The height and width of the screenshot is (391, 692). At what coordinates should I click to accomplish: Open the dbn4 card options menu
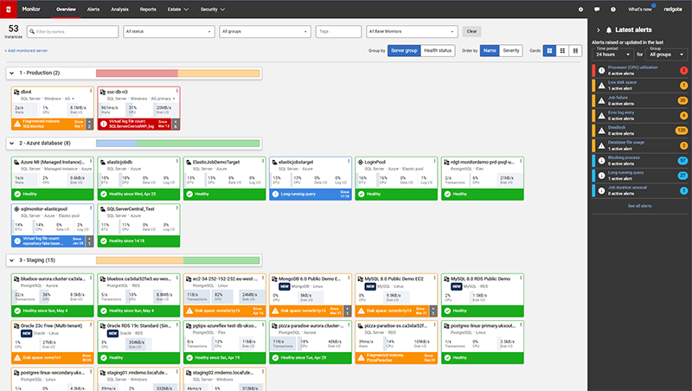click(91, 91)
